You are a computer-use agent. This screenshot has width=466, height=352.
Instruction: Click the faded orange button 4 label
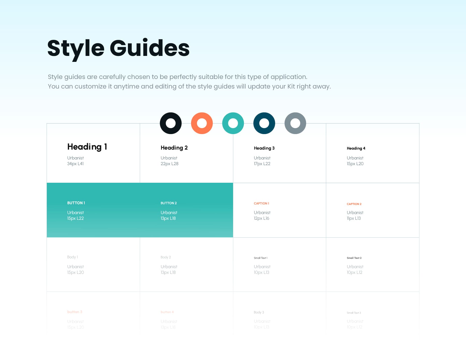167,312
